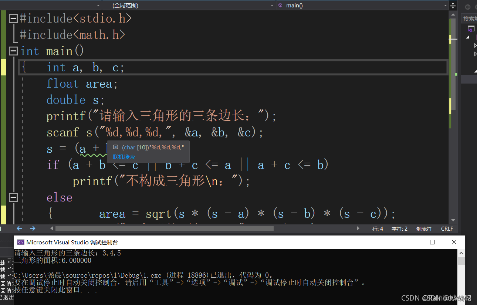Screen dimensions: 477x305
Task: Click the area = sqrt(...) line
Action: (247, 214)
